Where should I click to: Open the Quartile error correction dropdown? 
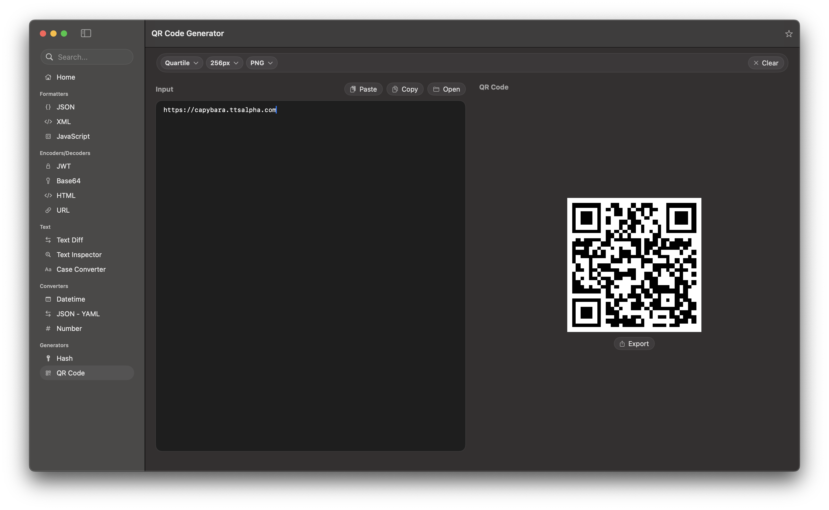pyautogui.click(x=182, y=63)
